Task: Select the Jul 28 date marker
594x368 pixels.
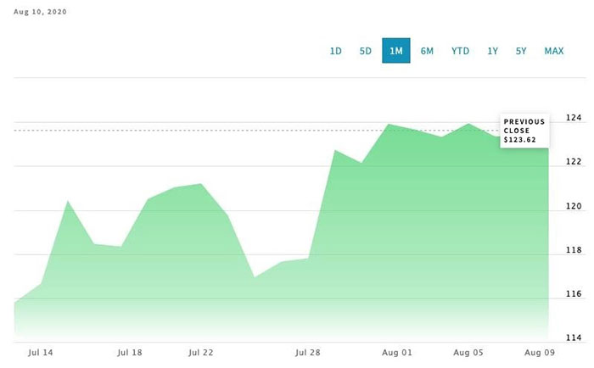Action: [307, 350]
